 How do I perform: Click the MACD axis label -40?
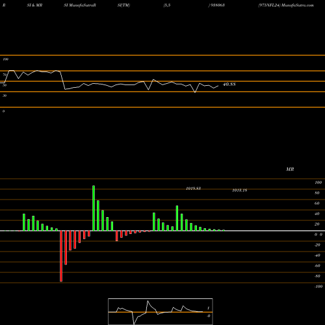pos(317,255)
